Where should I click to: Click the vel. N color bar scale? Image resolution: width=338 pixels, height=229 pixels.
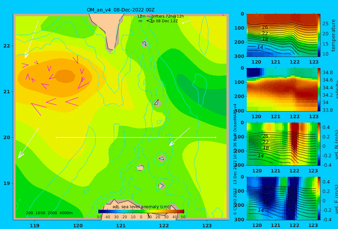(319, 144)
